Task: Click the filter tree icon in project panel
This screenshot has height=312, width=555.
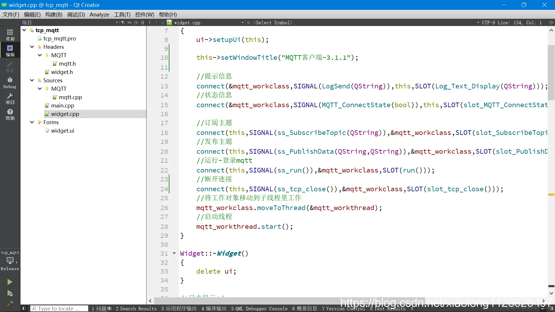Action: pyautogui.click(x=123, y=23)
